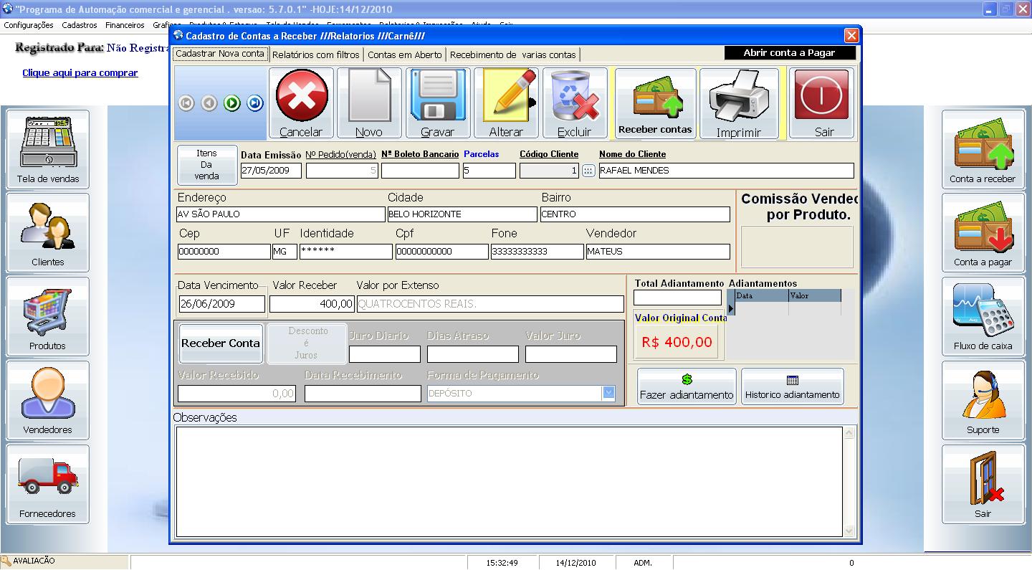Click the Data column header in Adiantamentos
The height and width of the screenshot is (570, 1032).
tap(762, 295)
